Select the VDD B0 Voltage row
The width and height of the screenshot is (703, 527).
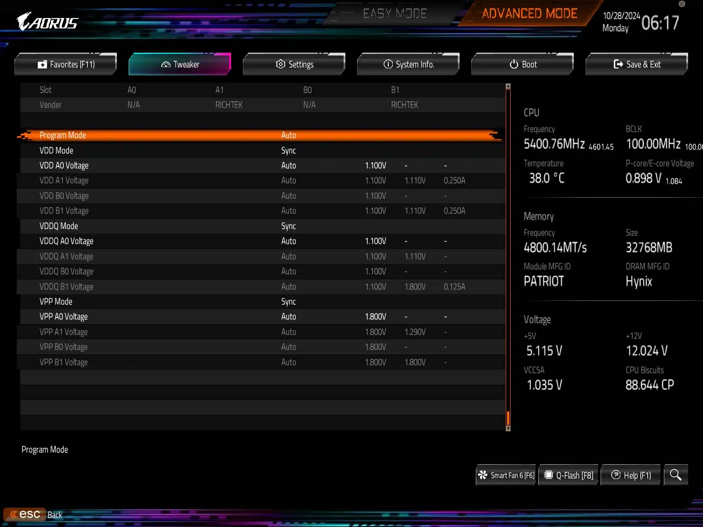(261, 196)
